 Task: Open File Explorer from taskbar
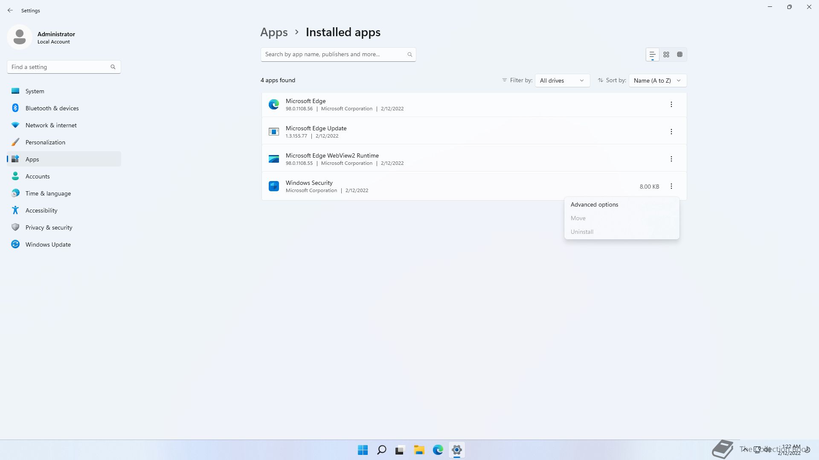click(419, 450)
